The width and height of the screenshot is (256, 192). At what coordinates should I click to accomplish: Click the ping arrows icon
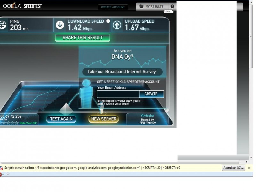click(x=3, y=25)
